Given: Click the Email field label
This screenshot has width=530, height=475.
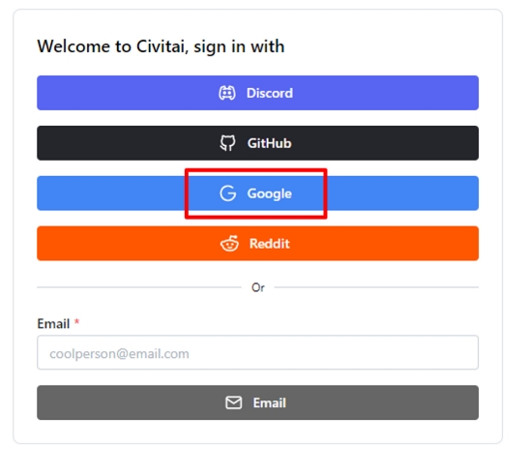Looking at the screenshot, I should coord(53,323).
